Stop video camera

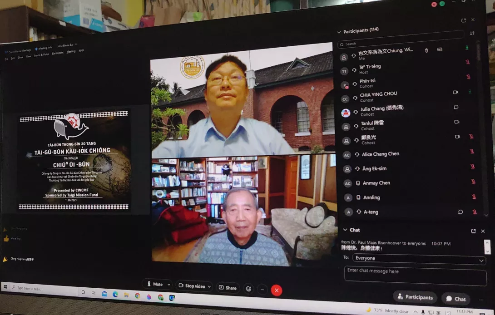point(192,286)
